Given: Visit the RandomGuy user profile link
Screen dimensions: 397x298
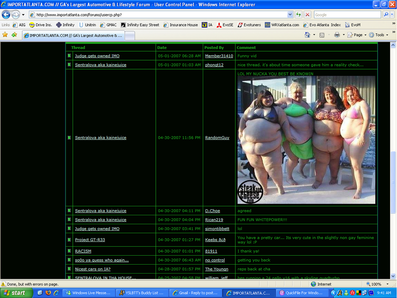Looking at the screenshot, I should click(217, 138).
